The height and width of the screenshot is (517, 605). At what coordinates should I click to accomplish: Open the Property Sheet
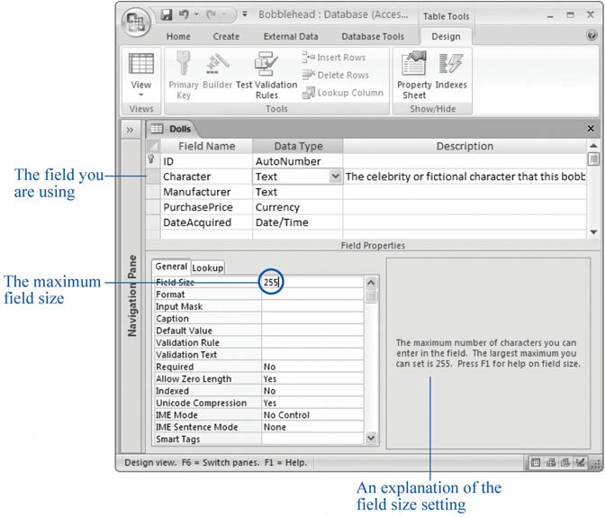click(414, 74)
